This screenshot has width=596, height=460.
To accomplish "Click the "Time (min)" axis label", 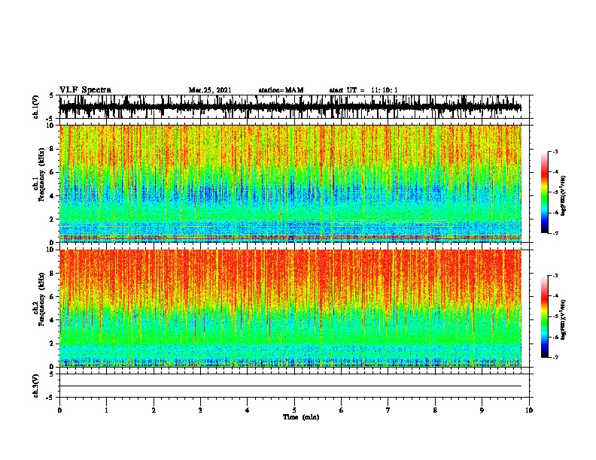I will (x=301, y=417).
